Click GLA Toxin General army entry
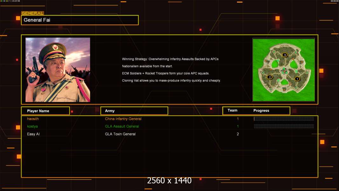 [x=120, y=134]
